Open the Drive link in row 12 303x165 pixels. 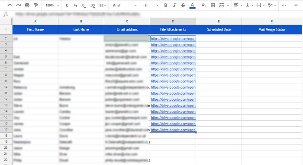(x=173, y=100)
